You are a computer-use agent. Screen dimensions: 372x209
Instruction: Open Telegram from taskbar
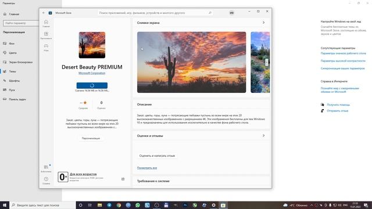point(109,205)
